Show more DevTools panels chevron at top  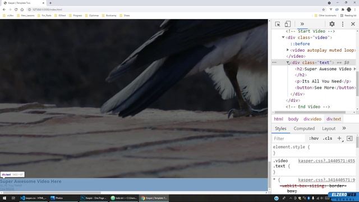[x=302, y=24]
